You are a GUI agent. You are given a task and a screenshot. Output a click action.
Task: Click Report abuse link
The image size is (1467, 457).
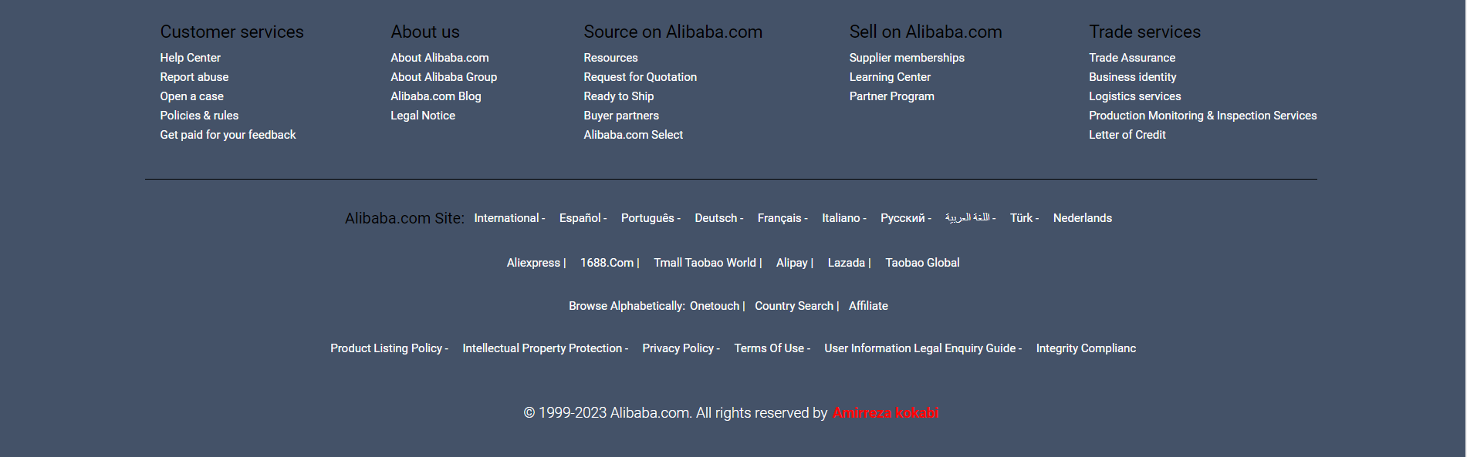click(x=194, y=77)
